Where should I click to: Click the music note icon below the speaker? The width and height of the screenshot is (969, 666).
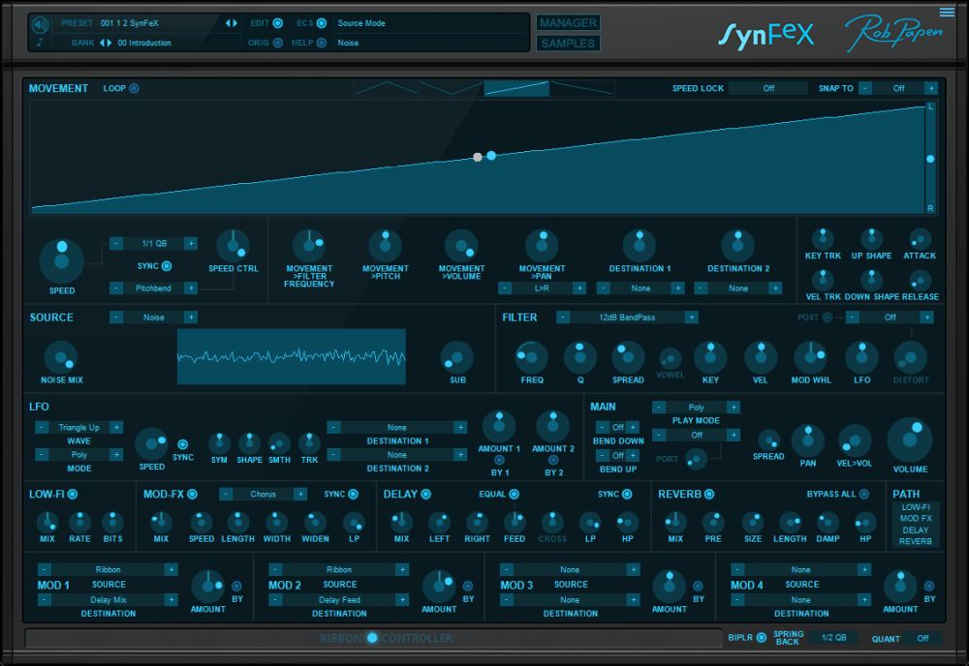(x=39, y=43)
